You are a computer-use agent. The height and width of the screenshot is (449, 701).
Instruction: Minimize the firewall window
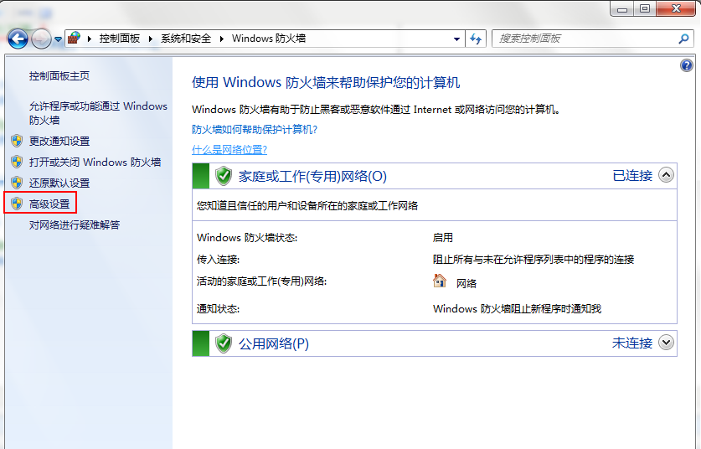click(x=622, y=9)
